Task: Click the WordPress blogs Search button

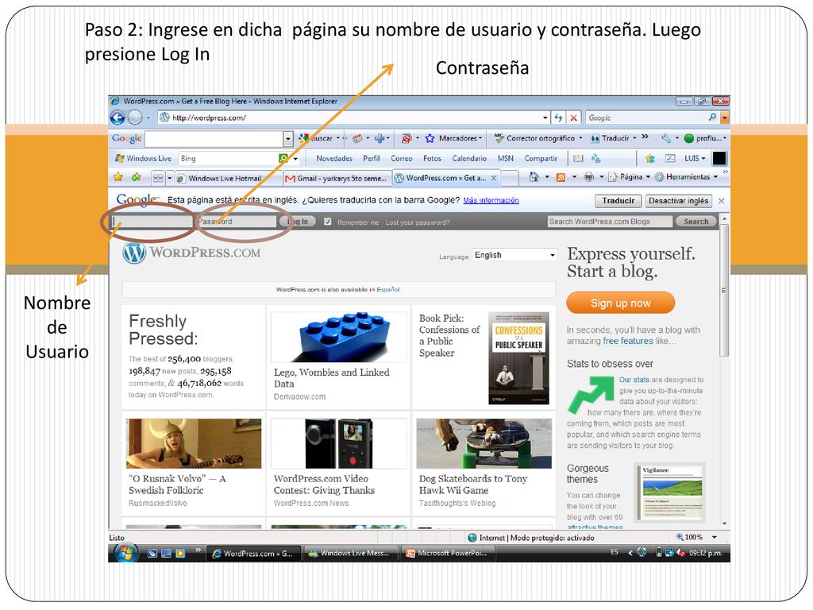Action: click(x=695, y=222)
